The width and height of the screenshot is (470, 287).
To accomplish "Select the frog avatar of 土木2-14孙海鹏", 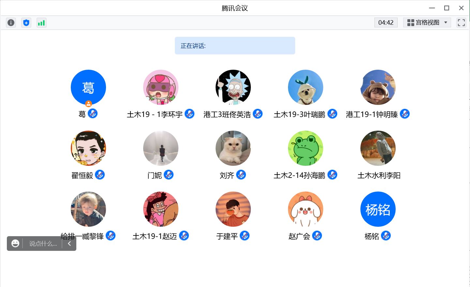I will click(x=306, y=148).
